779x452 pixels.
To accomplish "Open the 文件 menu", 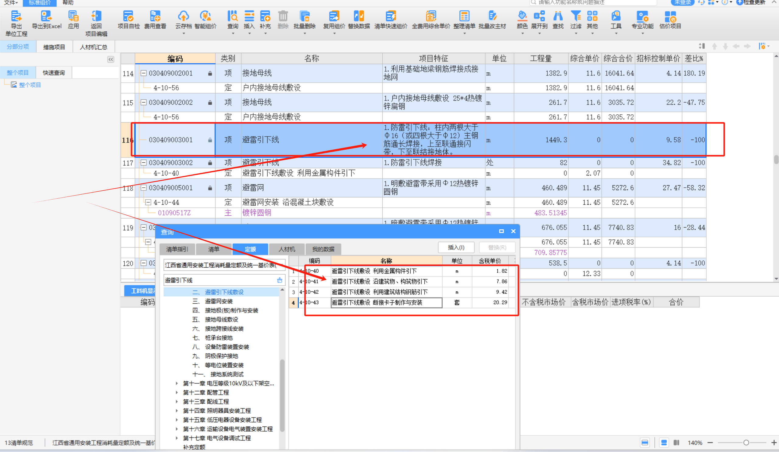I will [10, 2].
